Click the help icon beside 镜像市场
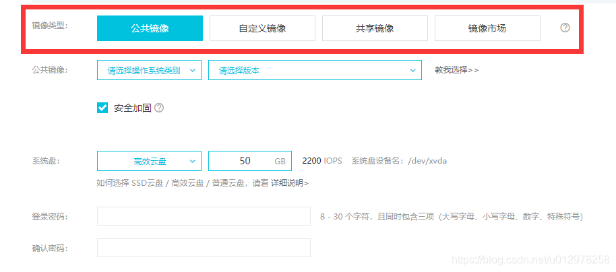Viewport: 616px width, 272px height. coord(565,28)
